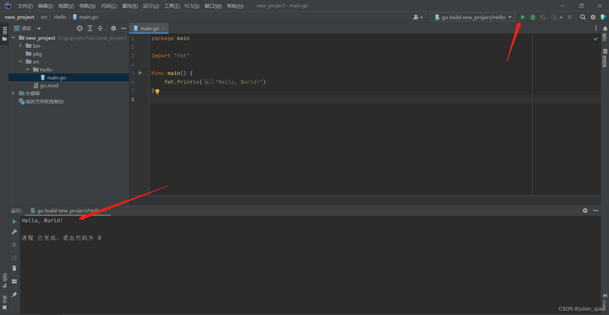The height and width of the screenshot is (315, 609).
Task: Run with coverage from the top toolbar
Action: [x=543, y=17]
